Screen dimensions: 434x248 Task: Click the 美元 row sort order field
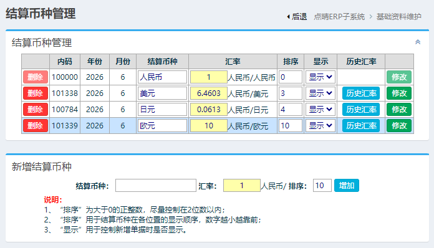[291, 93]
